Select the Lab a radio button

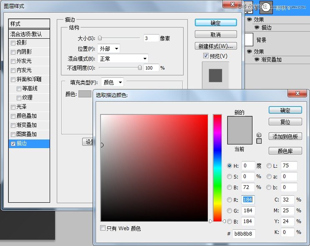pos(269,176)
